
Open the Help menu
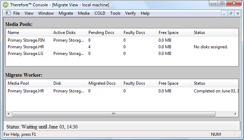pos(145,13)
